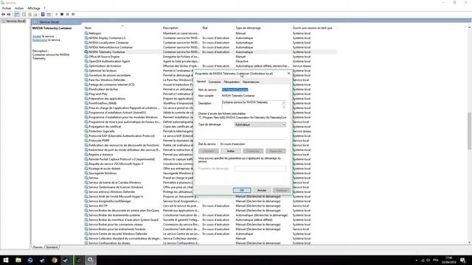Open the Action menu
This screenshot has width=472, height=265.
point(19,8)
